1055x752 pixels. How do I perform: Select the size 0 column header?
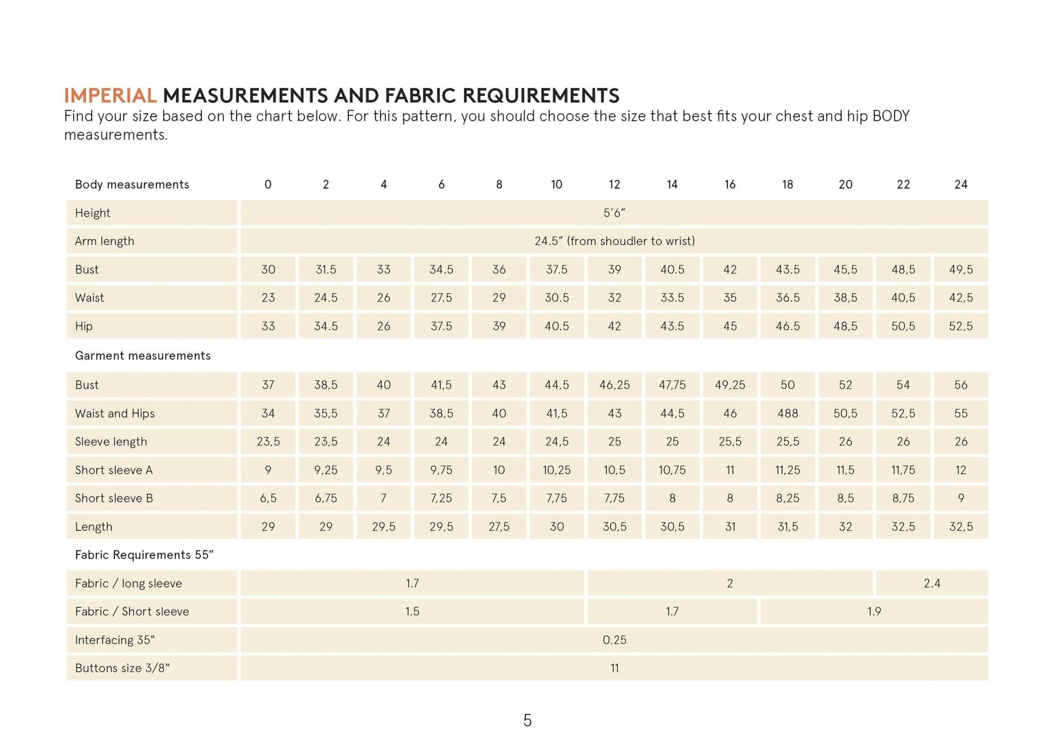click(x=268, y=185)
